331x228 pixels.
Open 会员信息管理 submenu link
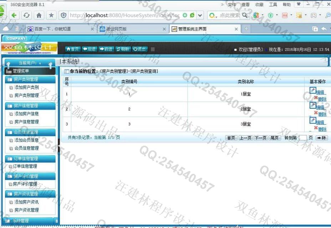[26, 148]
